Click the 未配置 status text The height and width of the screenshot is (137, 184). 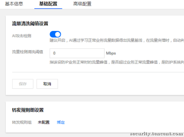click(44, 122)
